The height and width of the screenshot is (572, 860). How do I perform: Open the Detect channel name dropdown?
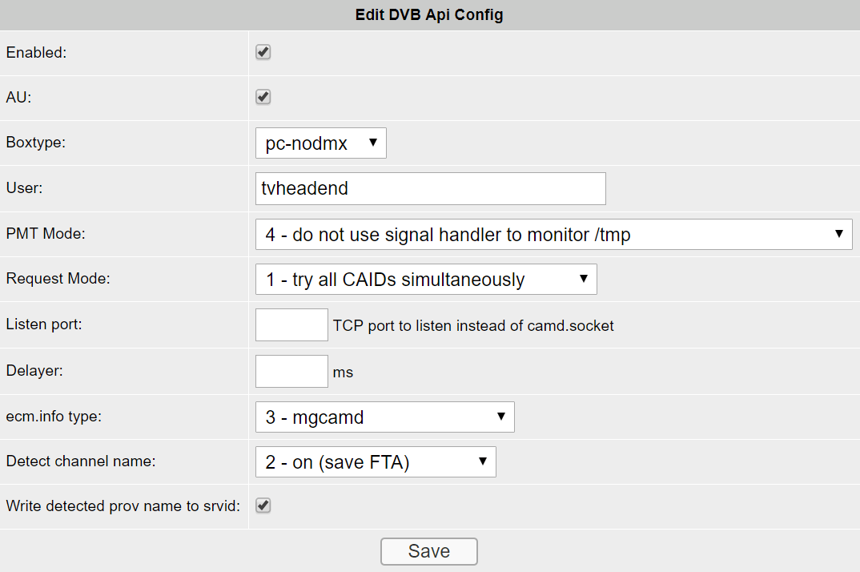point(376,461)
